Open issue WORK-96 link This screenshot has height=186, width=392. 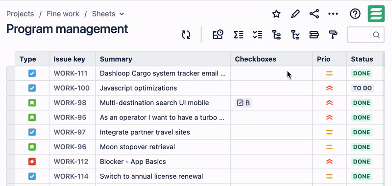70,147
